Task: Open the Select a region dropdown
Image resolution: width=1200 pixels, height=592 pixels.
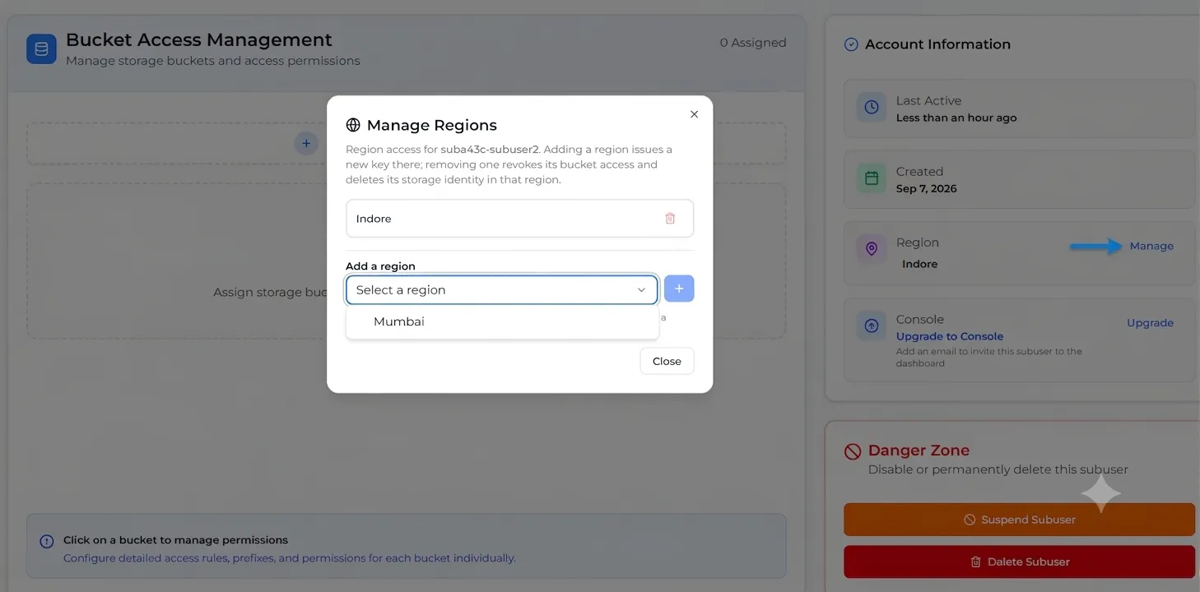Action: (x=502, y=289)
